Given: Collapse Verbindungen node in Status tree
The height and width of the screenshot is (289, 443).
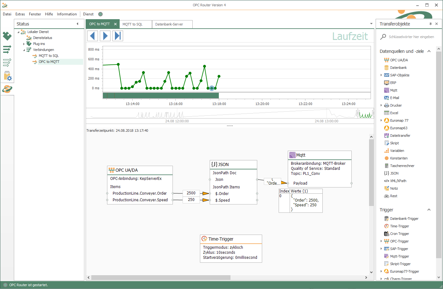Looking at the screenshot, I should tap(24, 50).
